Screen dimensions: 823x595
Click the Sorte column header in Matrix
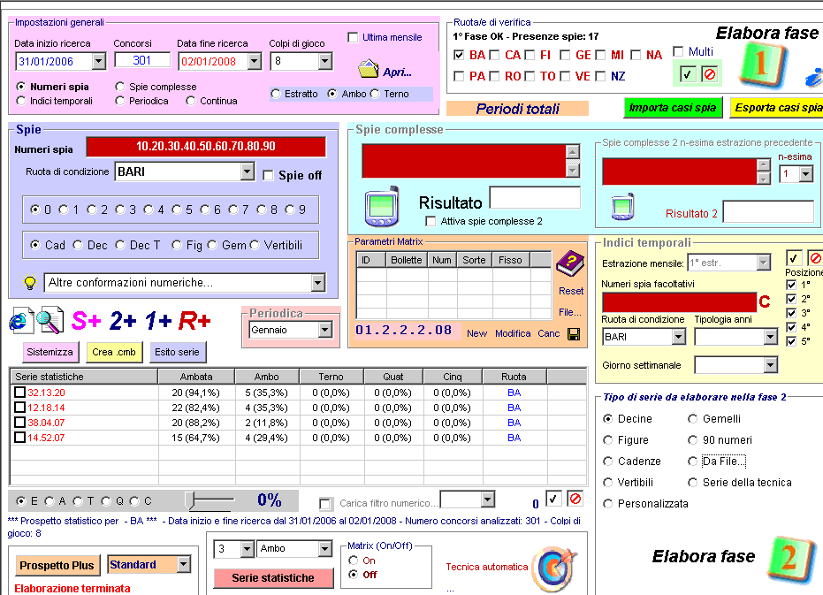475,260
